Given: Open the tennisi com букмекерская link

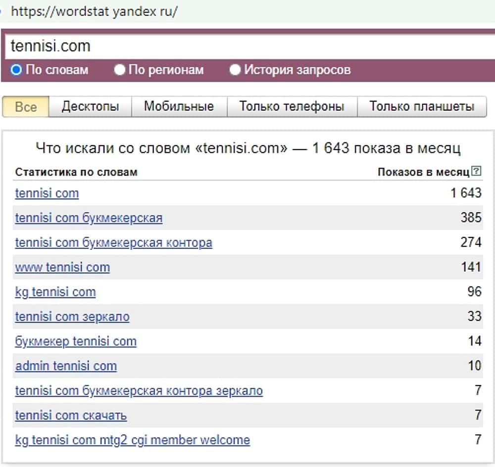Looking at the screenshot, I should (x=89, y=218).
